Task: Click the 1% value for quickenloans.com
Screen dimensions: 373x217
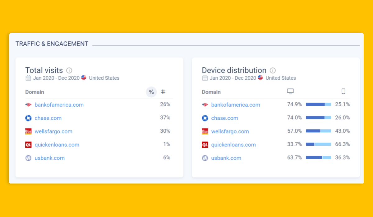Action: click(167, 144)
